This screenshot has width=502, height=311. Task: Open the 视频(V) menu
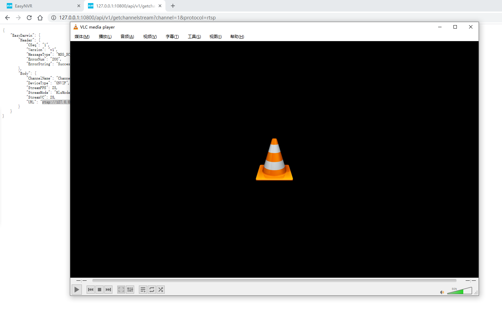coord(150,37)
